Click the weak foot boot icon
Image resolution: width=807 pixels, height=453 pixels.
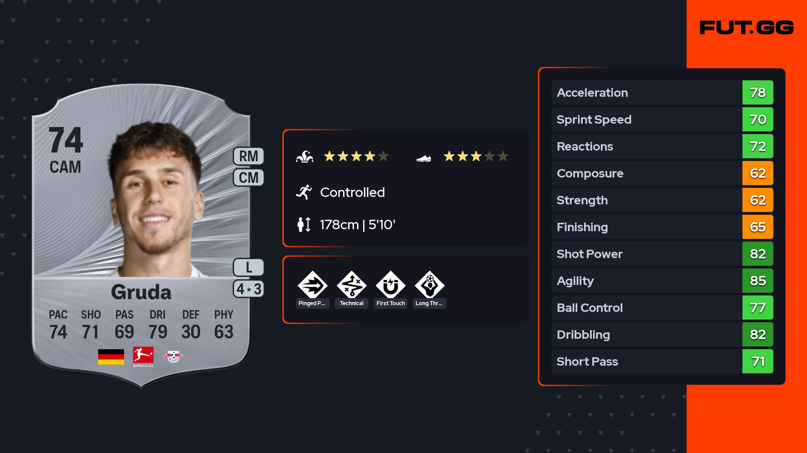pyautogui.click(x=423, y=158)
